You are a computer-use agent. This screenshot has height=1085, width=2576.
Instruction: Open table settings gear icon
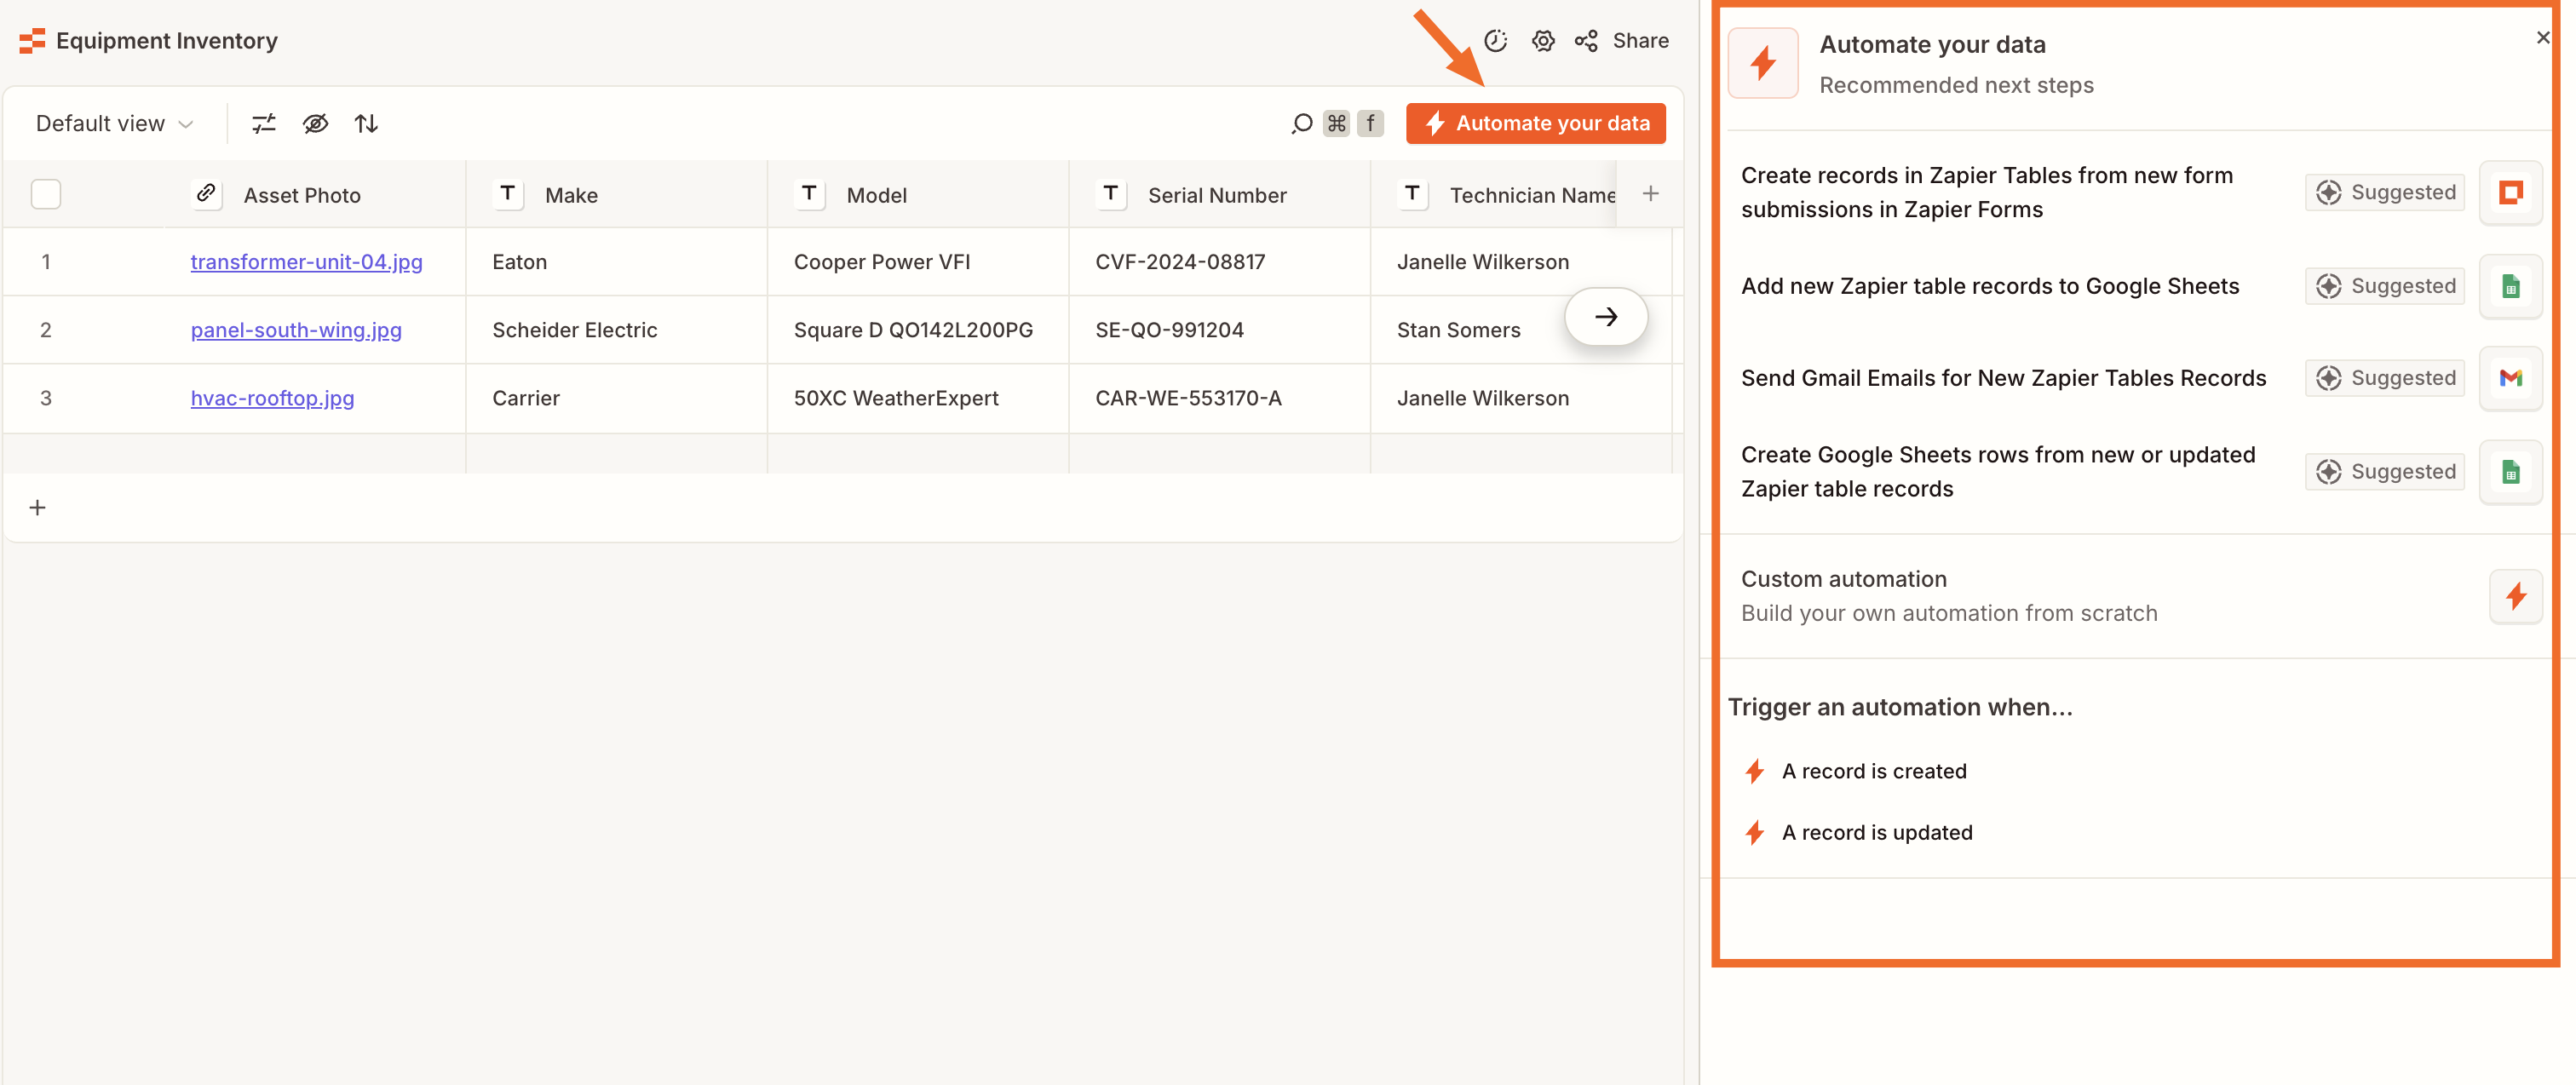[1543, 41]
